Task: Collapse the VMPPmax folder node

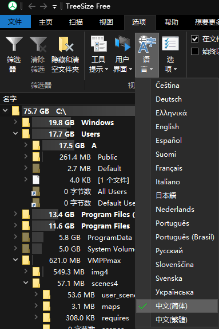Action: pos(15,260)
